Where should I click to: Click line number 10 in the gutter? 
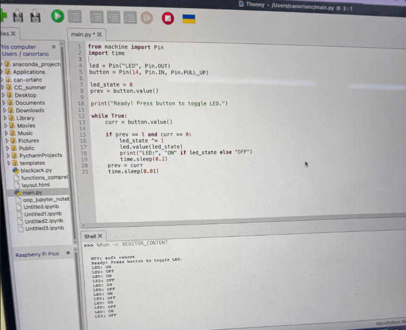81,104
